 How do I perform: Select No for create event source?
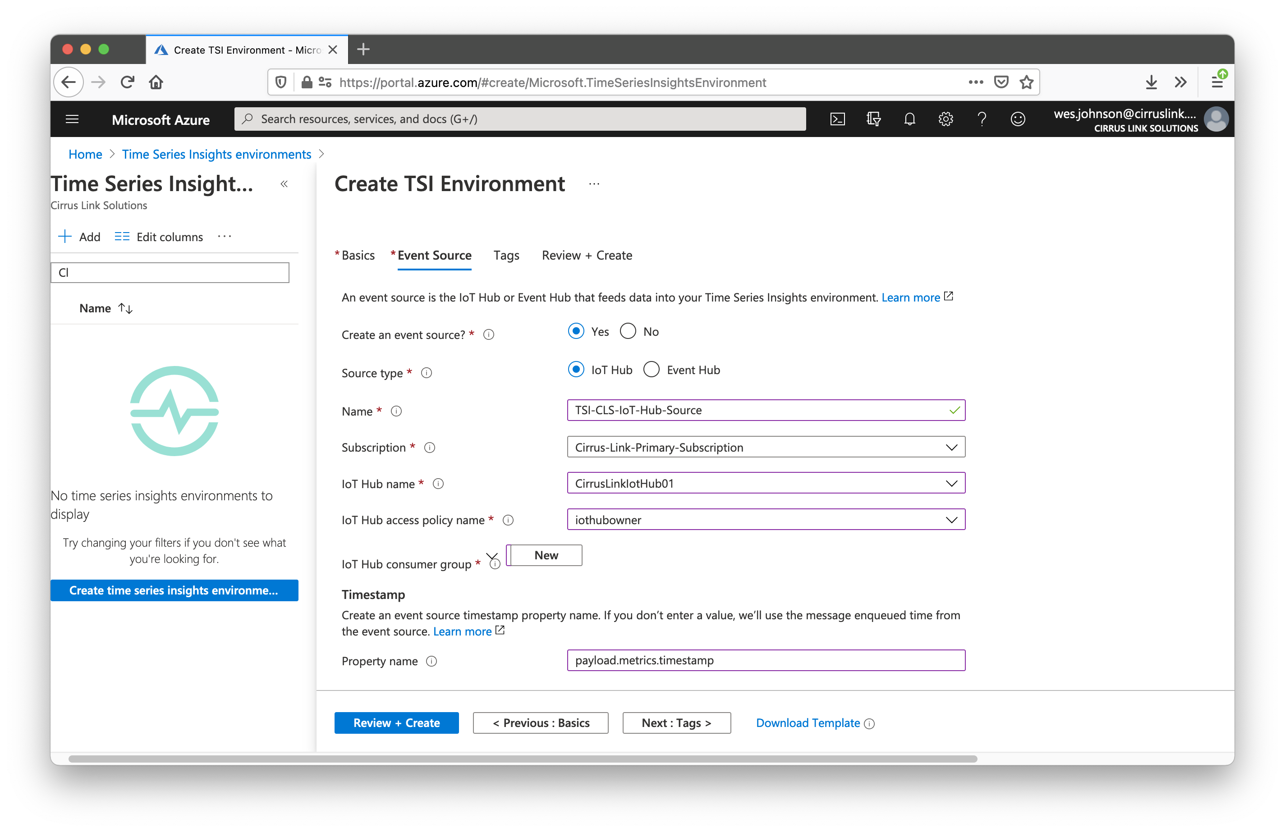pyautogui.click(x=628, y=331)
